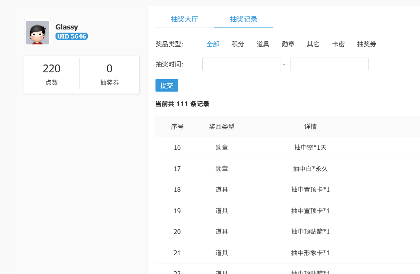
Task: Filter records by 其它 prize type
Action: pyautogui.click(x=313, y=44)
